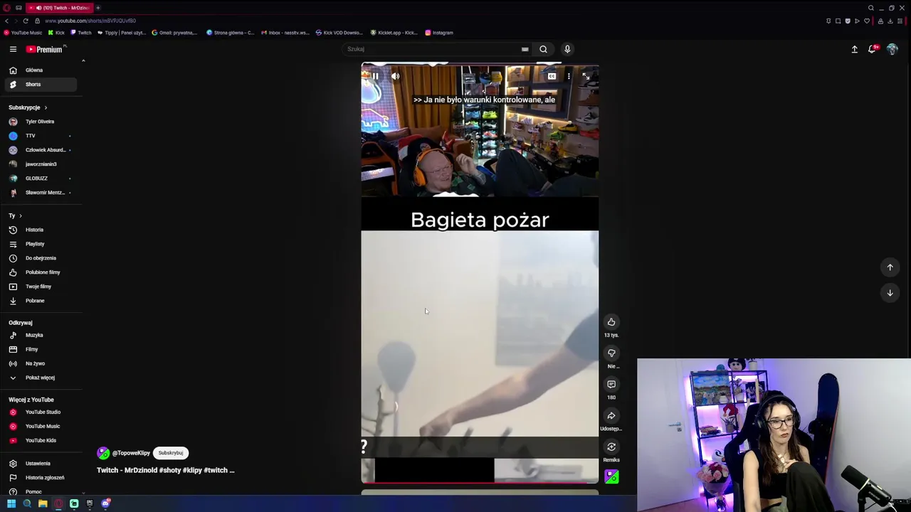Open the Kick bookmark

click(x=56, y=33)
